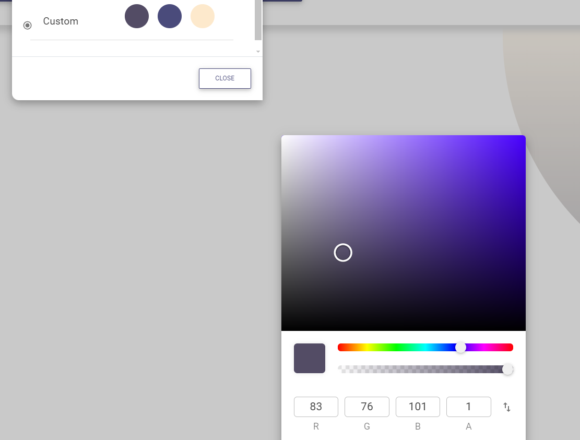This screenshot has width=580, height=440.
Task: Set the alpha in the A field
Action: pos(468,407)
